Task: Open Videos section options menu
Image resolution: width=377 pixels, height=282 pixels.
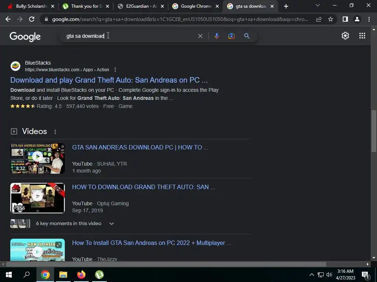Action: (x=55, y=132)
